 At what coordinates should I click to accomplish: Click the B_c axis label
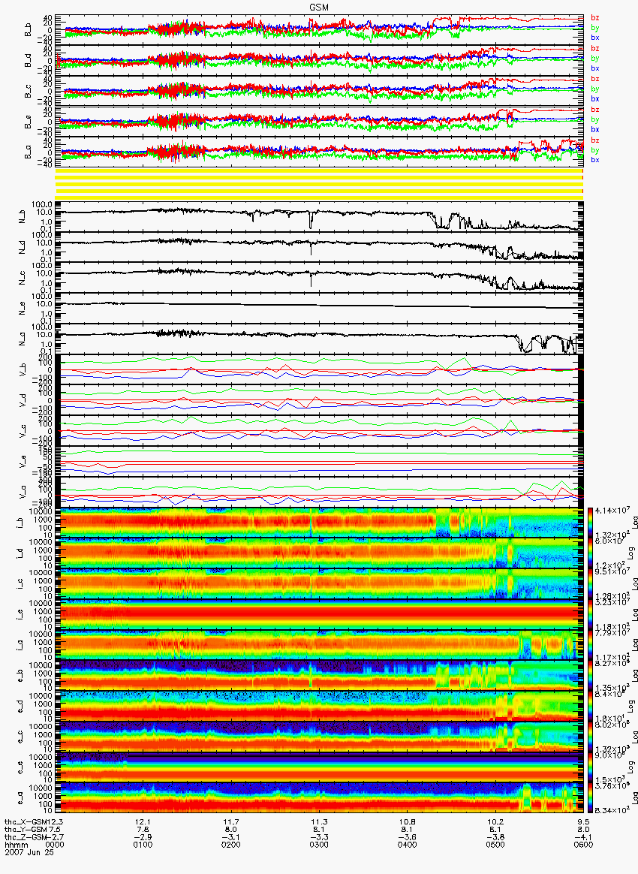(x=27, y=92)
